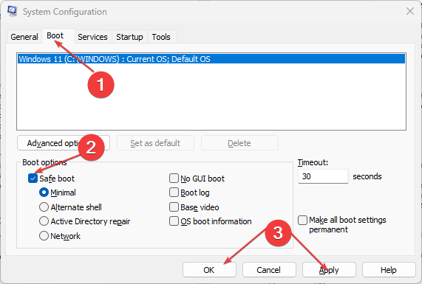
Task: Select the Minimal radio option
Action: point(44,193)
